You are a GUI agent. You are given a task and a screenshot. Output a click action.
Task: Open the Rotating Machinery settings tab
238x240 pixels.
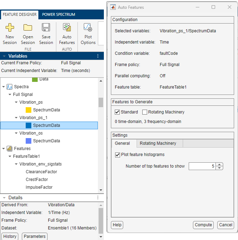pos(158,143)
